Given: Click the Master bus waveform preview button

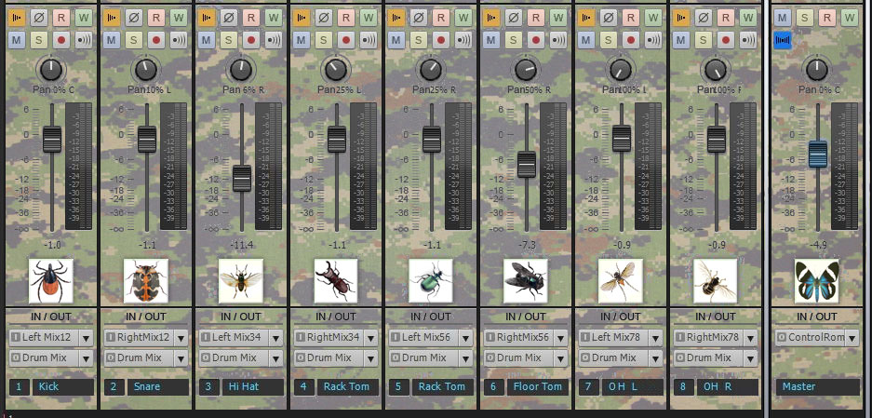Looking at the screenshot, I should coord(782,40).
